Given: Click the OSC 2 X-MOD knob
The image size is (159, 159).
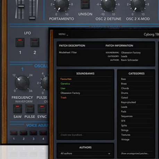Looking at the screenshot, I should point(138,5).
